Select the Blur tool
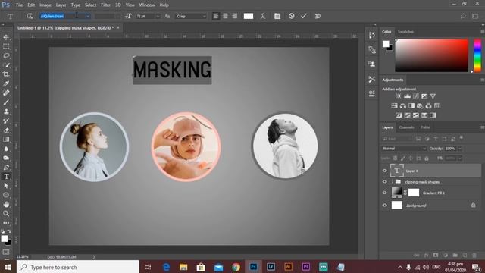 (6, 149)
